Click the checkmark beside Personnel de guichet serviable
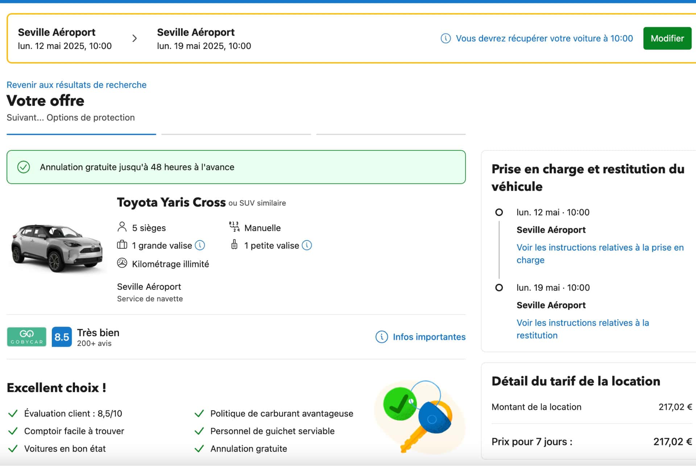Screen dimensions: 696x466 coord(199,431)
